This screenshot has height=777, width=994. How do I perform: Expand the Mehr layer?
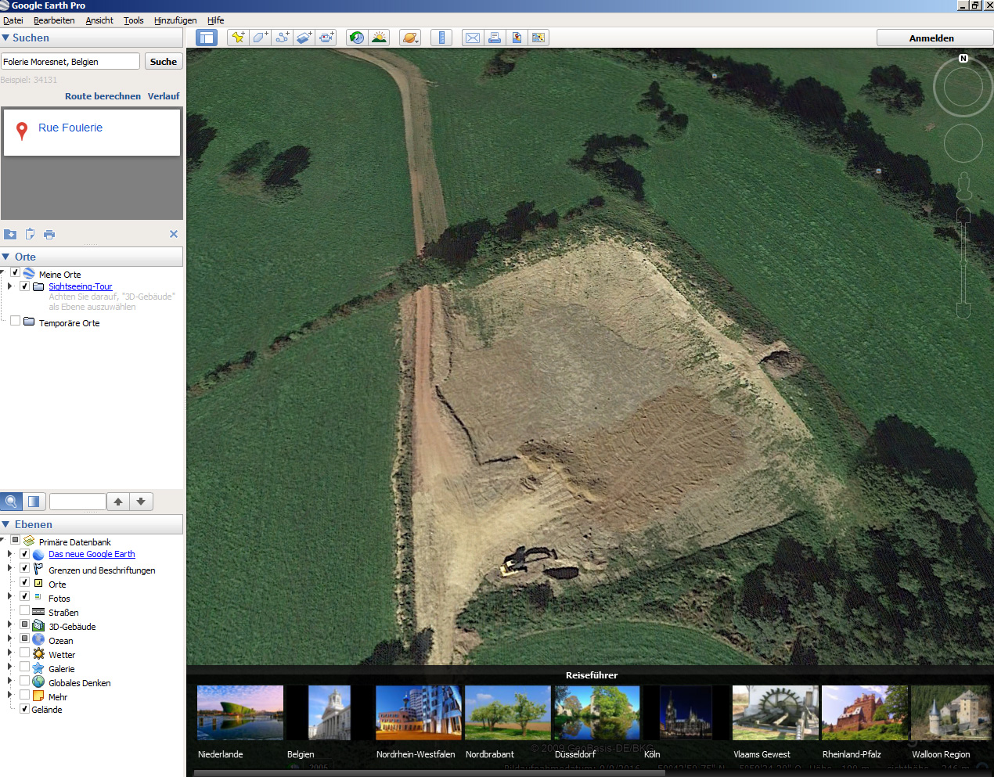(9, 695)
